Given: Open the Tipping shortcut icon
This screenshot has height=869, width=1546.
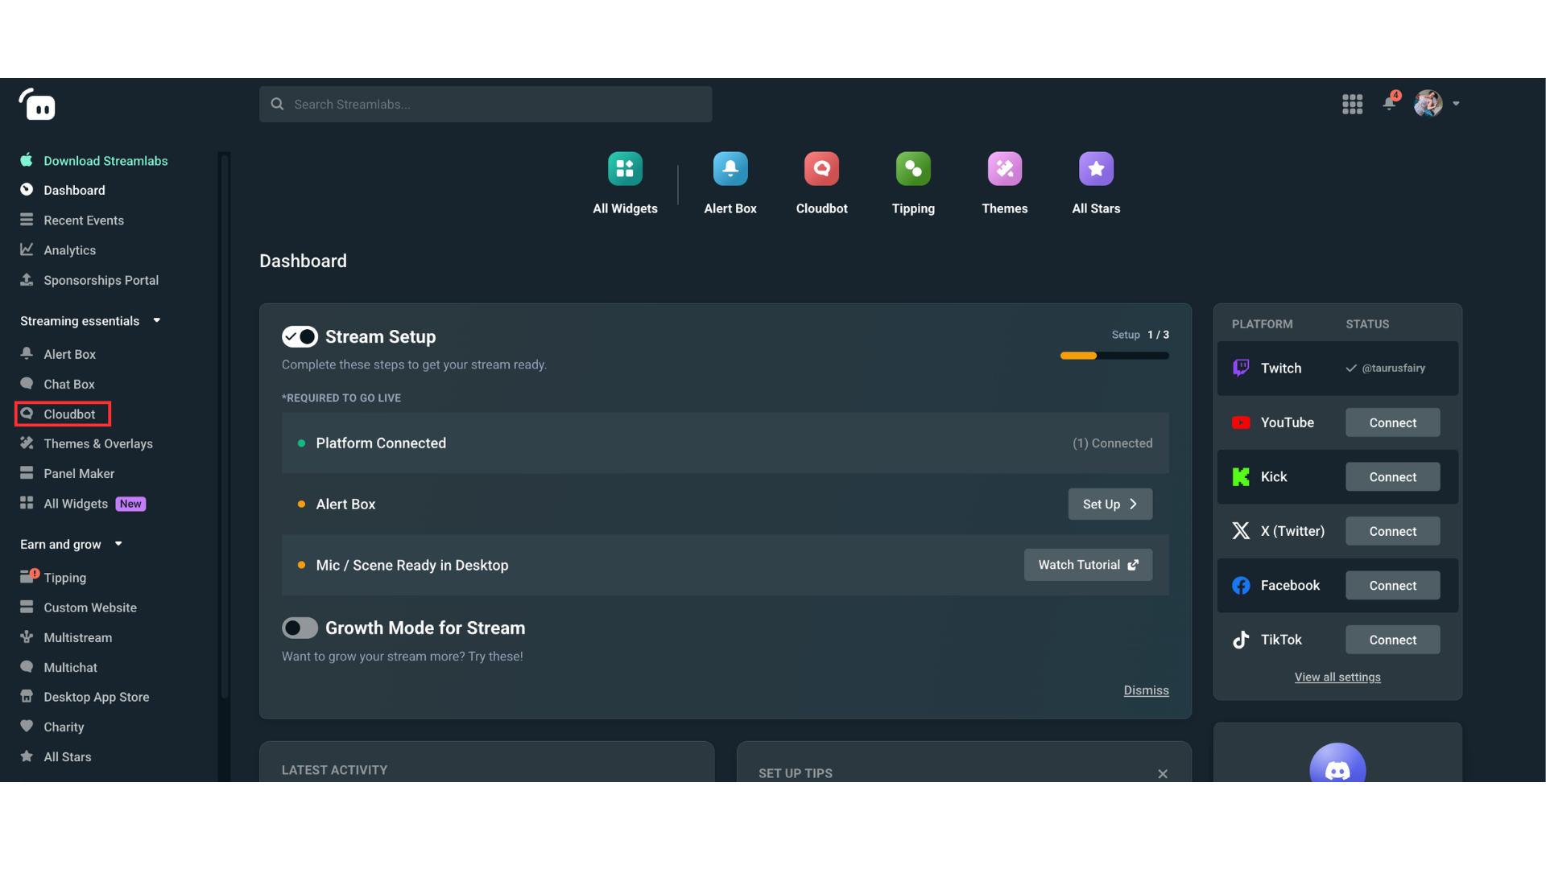Looking at the screenshot, I should (x=913, y=169).
